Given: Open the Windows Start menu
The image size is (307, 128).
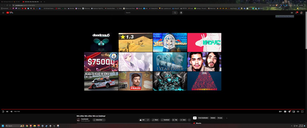Looking at the screenshot, I should click(x=3, y=126).
